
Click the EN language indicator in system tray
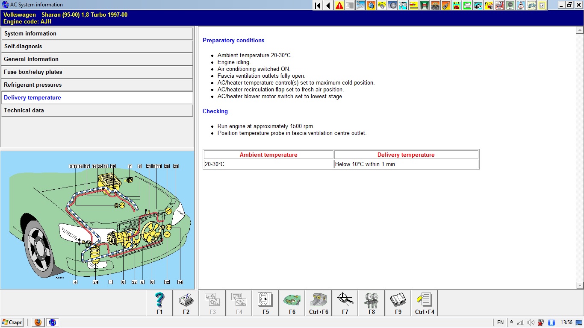pyautogui.click(x=500, y=322)
